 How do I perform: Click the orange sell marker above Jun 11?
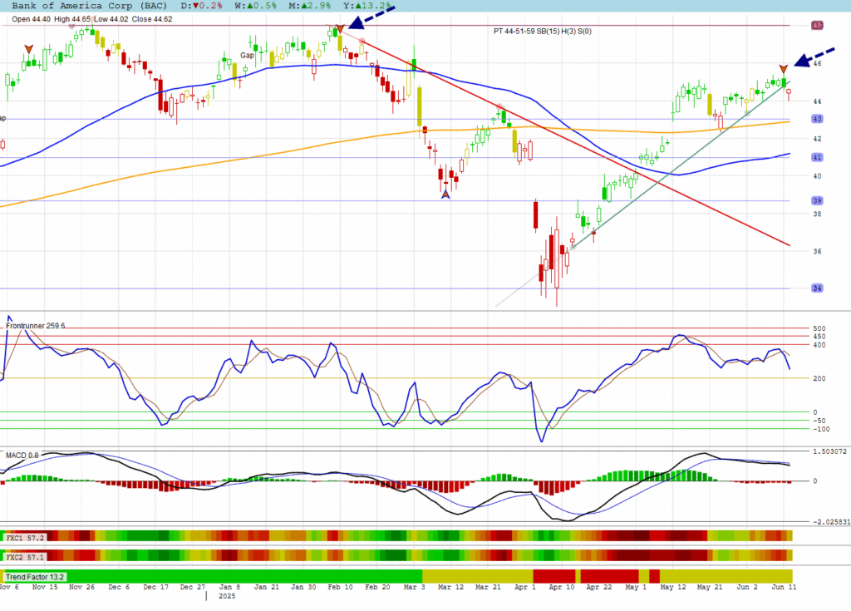click(x=783, y=69)
